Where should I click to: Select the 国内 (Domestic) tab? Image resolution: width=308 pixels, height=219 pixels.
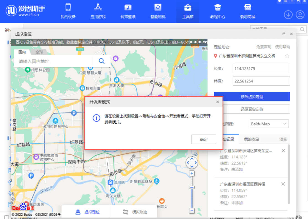22,52
